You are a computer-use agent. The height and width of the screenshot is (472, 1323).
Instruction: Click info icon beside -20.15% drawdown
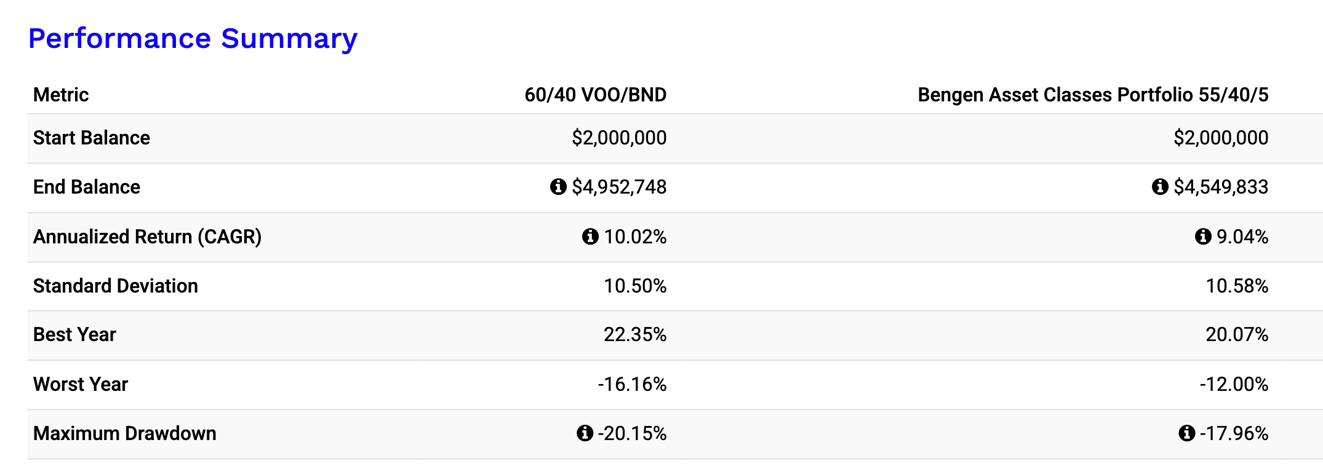point(585,433)
